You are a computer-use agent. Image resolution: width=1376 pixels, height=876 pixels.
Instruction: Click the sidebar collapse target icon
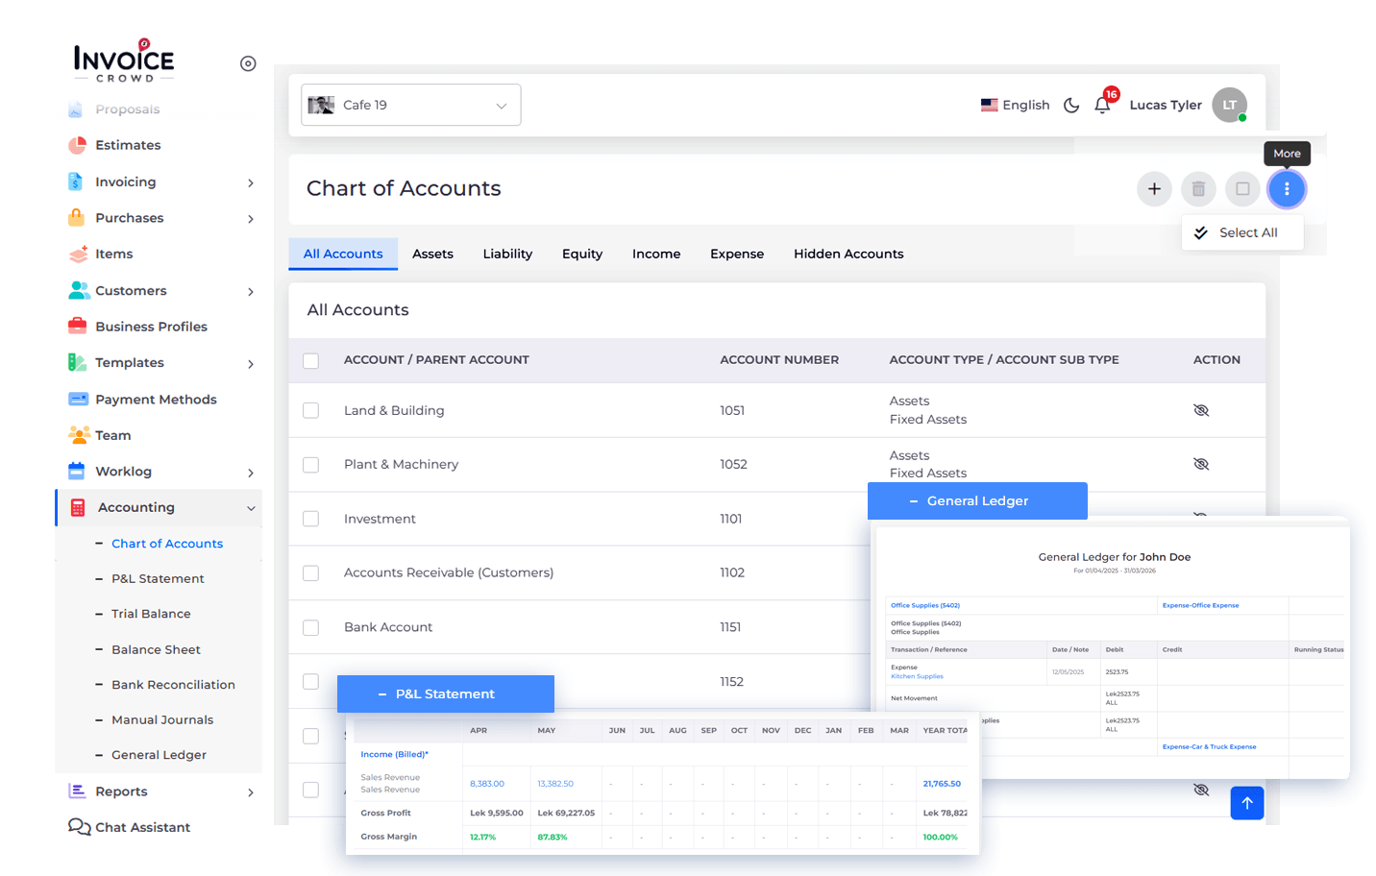248,63
